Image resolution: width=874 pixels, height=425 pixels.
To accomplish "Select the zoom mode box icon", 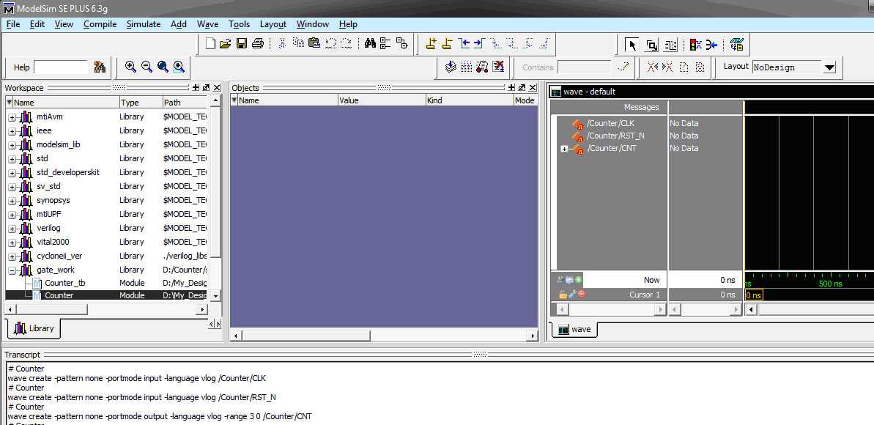I will click(x=651, y=45).
